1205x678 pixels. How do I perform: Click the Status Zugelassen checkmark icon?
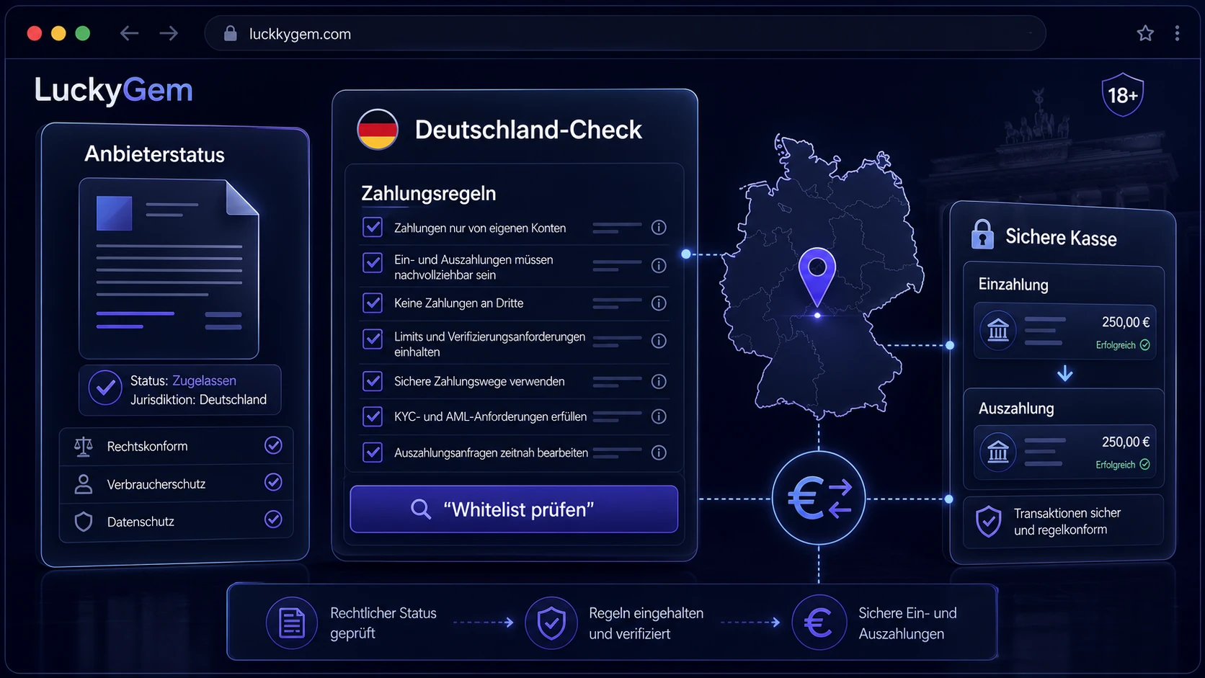pos(105,388)
